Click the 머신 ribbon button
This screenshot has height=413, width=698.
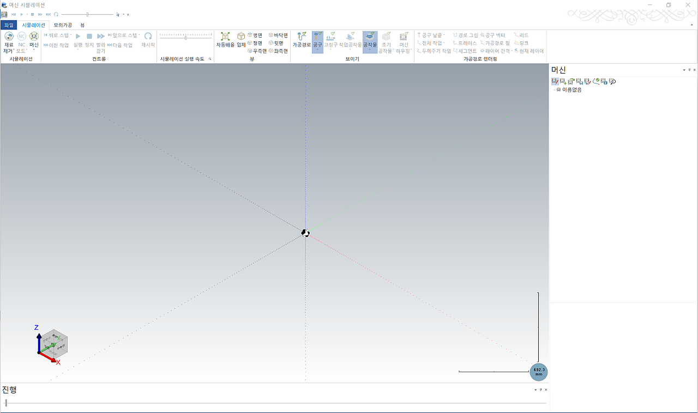(x=34, y=42)
